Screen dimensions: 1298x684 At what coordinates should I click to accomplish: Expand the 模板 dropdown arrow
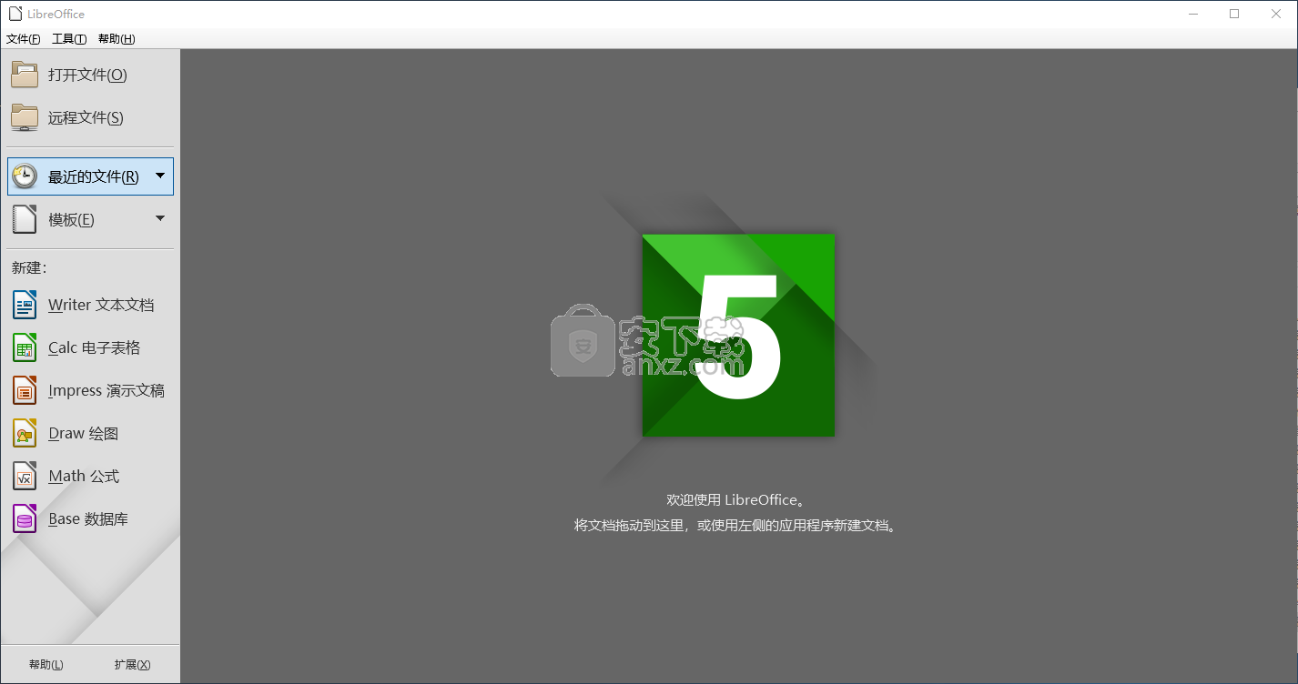[160, 218]
